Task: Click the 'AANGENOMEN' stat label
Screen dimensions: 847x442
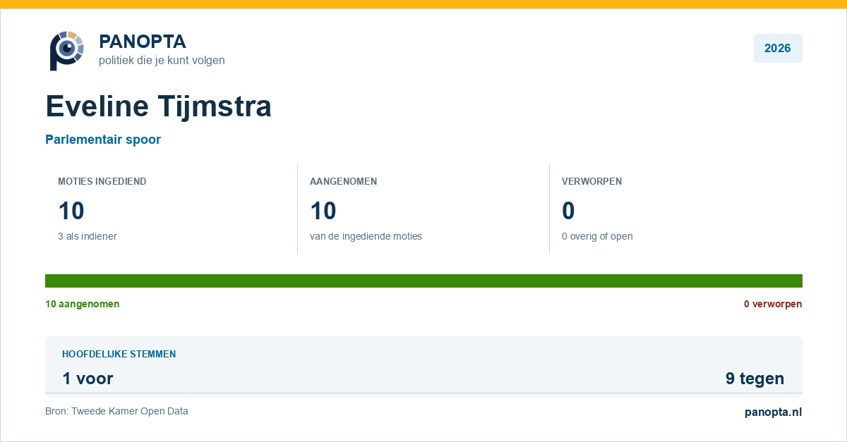Action: (344, 181)
